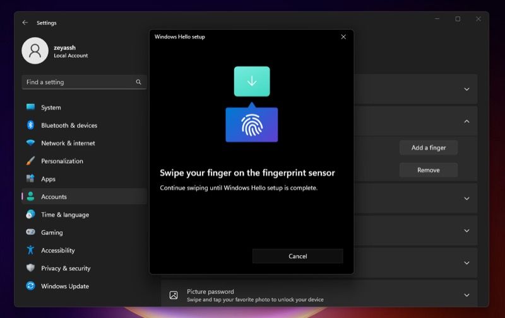Close the Windows Hello setup dialog
This screenshot has height=318, width=505.
(343, 37)
